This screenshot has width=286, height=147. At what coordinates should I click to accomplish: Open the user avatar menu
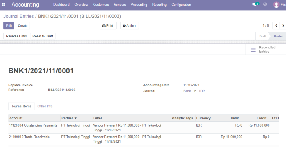tap(276, 5)
